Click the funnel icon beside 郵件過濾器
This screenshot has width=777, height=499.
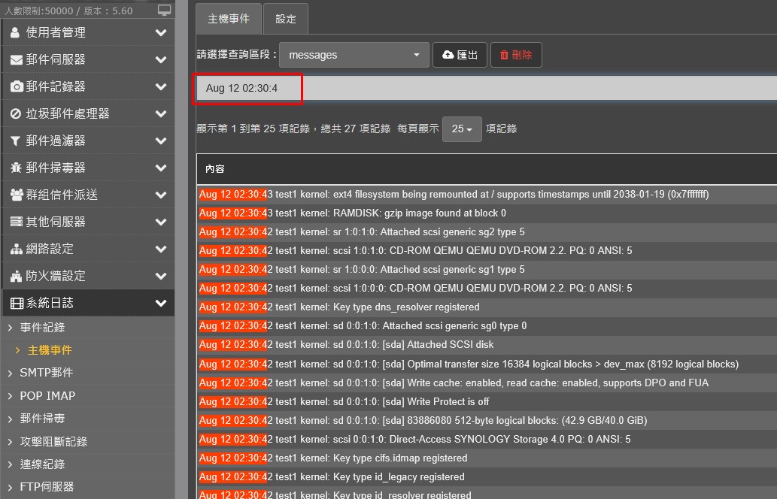click(x=15, y=141)
